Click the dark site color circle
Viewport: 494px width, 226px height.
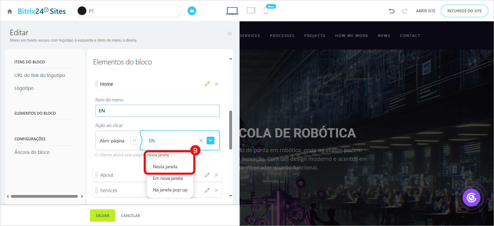point(82,11)
